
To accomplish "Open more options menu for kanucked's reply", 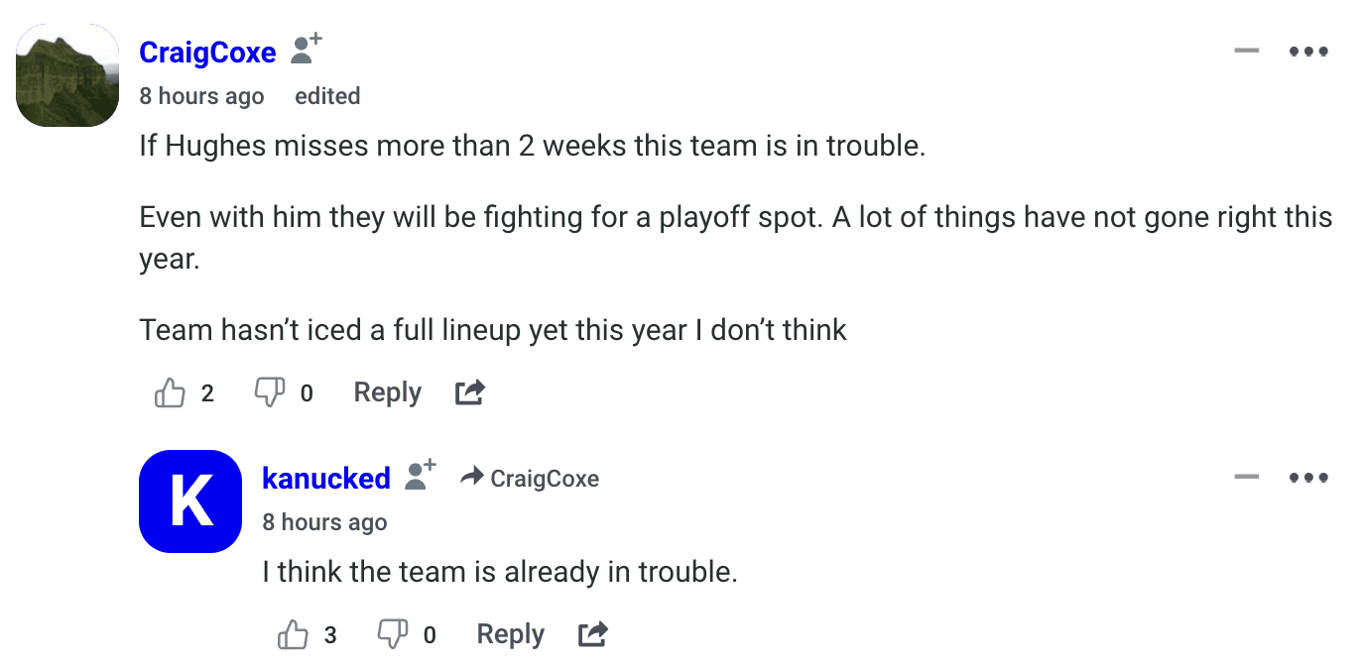I will point(1308,478).
